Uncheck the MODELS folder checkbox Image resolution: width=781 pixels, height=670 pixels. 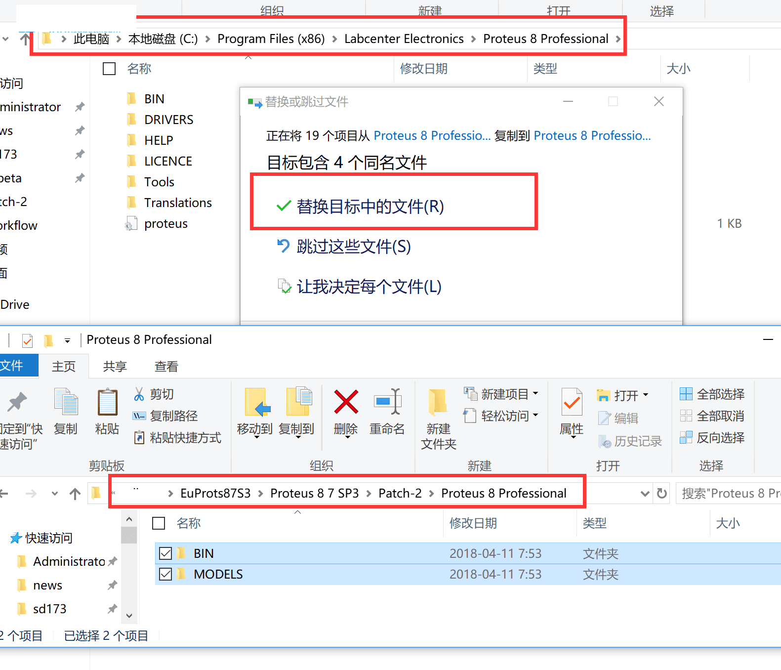coord(165,574)
